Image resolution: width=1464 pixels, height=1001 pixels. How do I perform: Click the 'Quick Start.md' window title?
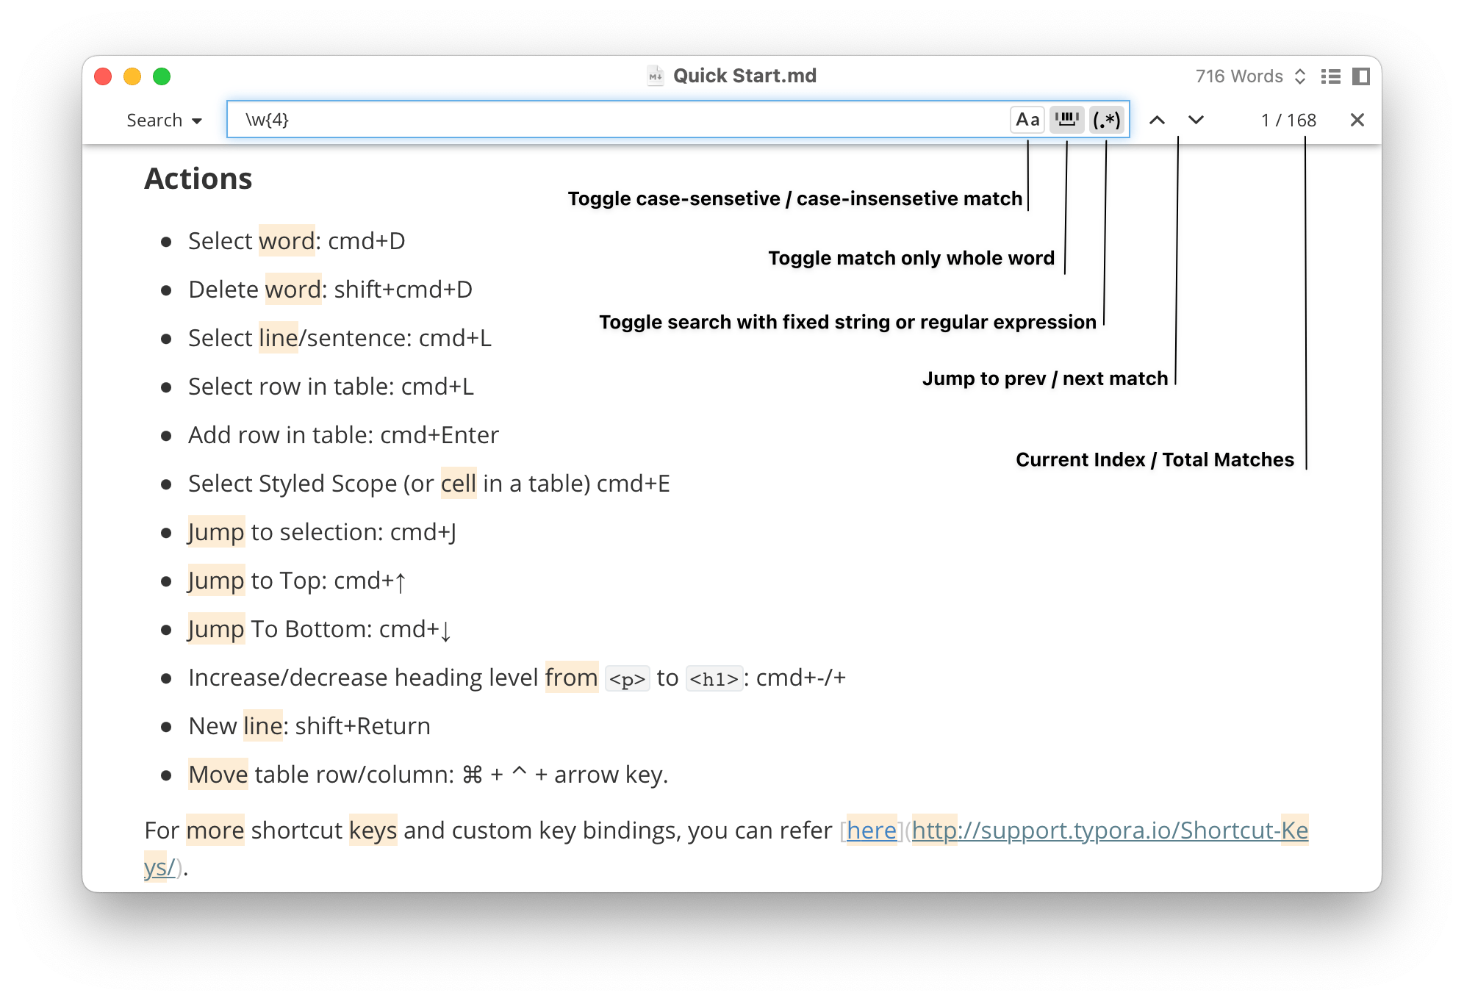click(744, 76)
